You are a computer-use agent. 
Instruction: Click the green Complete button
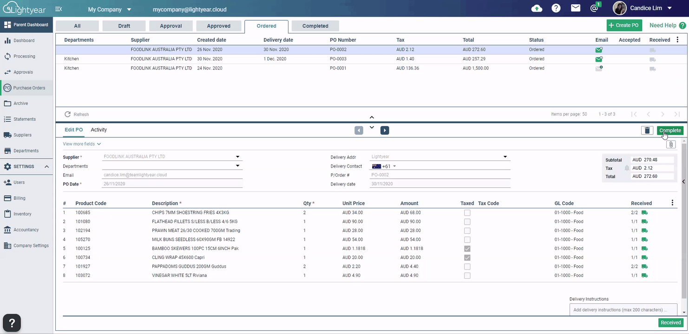[670, 131]
